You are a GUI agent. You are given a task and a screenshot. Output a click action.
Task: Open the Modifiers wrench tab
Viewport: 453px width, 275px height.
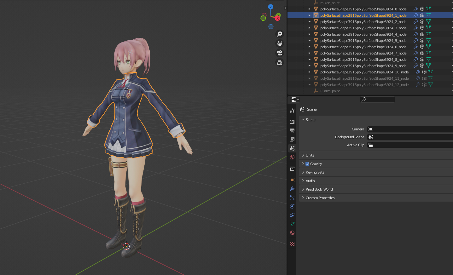(x=292, y=189)
